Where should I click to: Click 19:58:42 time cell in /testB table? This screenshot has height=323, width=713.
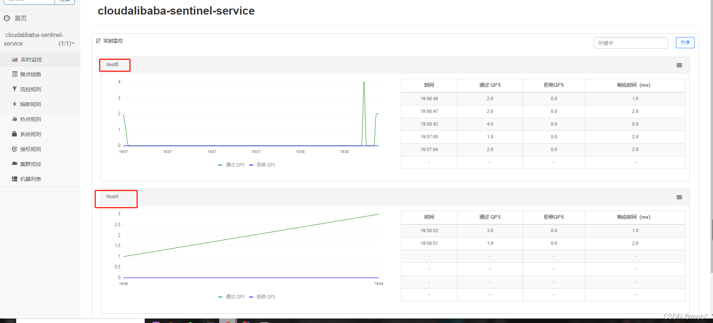(x=429, y=124)
